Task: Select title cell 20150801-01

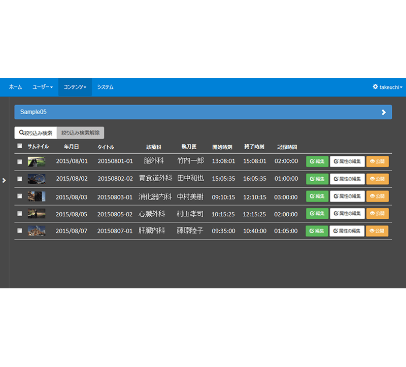Action: tap(115, 161)
